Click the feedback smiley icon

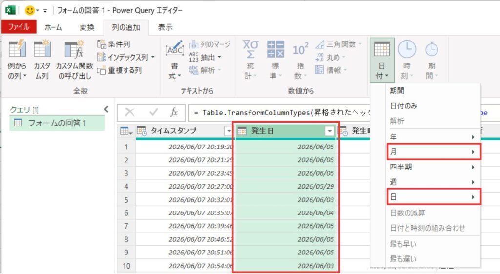(x=30, y=11)
